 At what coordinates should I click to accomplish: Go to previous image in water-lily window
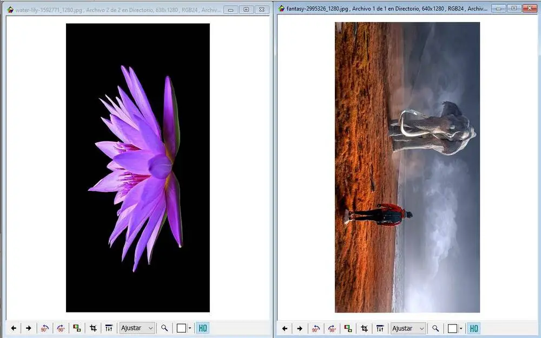[14, 328]
